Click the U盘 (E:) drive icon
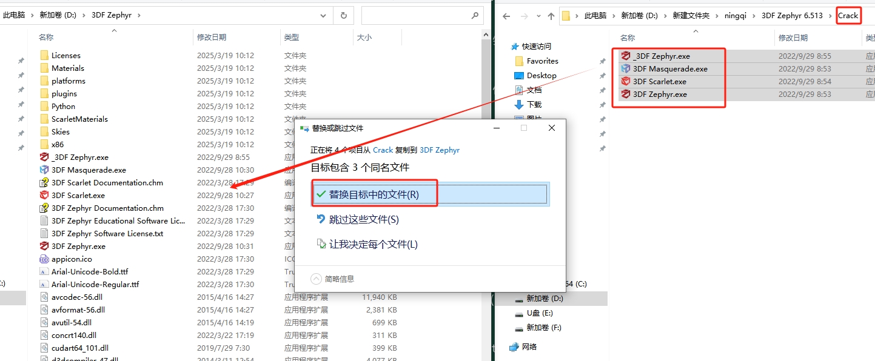875x361 pixels. tap(518, 313)
